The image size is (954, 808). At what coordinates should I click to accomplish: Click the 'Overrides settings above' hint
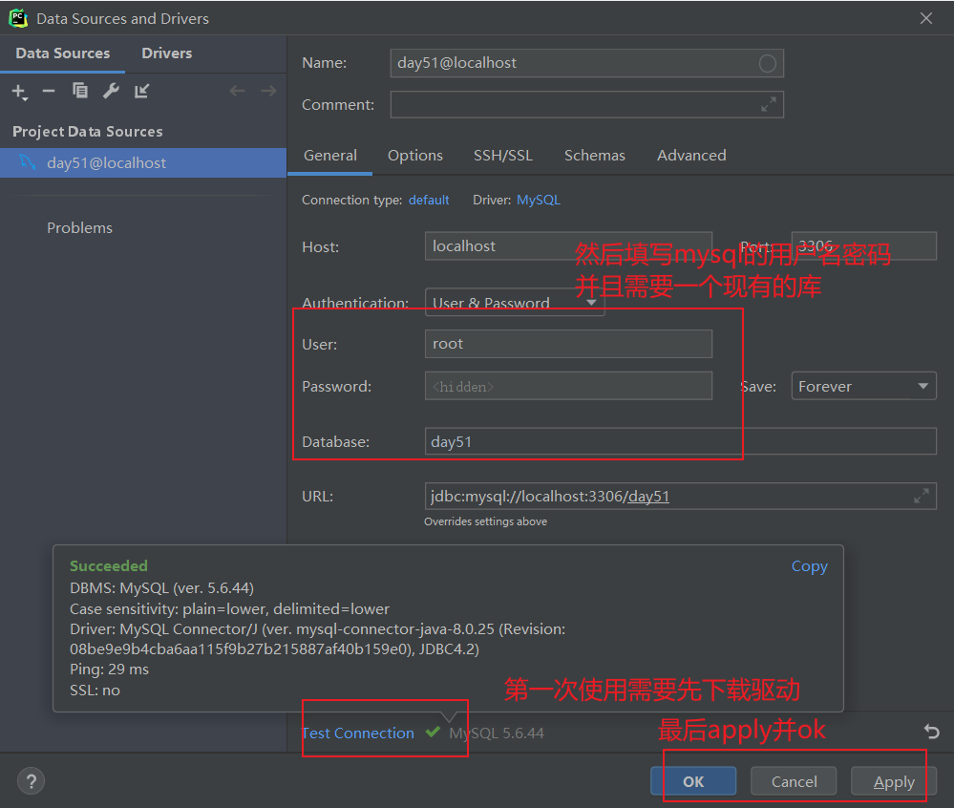pyautogui.click(x=485, y=521)
